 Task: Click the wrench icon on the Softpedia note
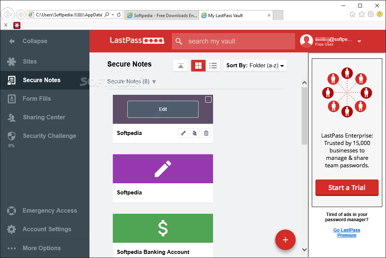(183, 133)
